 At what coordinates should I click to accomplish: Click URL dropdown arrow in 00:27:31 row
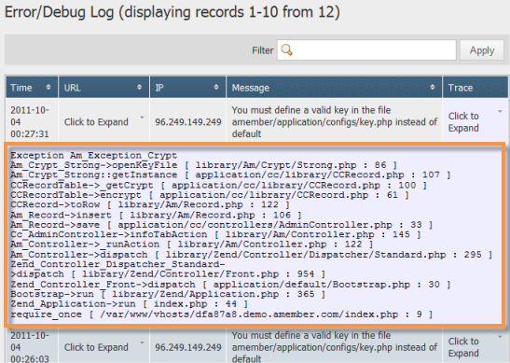click(142, 118)
